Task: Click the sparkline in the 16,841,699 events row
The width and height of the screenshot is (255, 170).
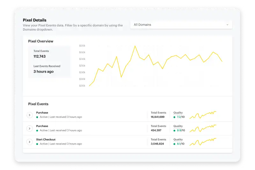Action: coord(203,115)
